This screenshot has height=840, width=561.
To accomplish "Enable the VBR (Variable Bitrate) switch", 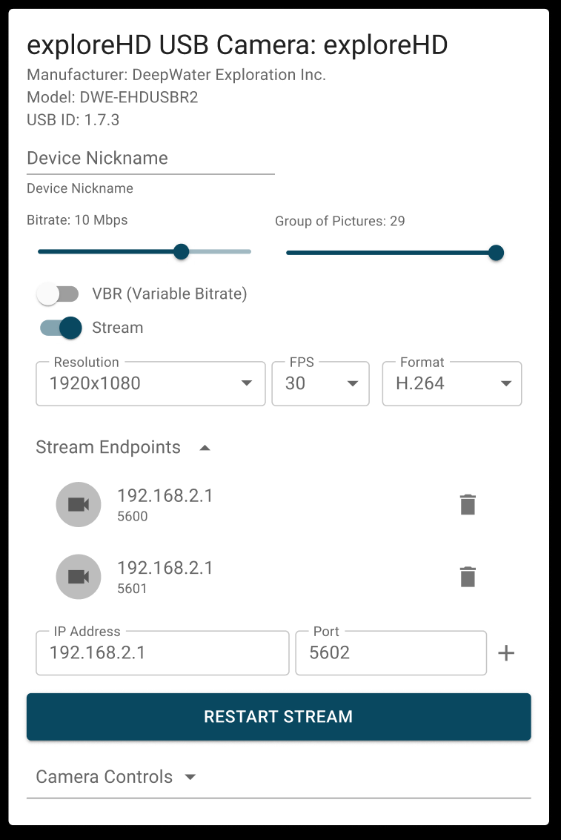I will (x=59, y=294).
